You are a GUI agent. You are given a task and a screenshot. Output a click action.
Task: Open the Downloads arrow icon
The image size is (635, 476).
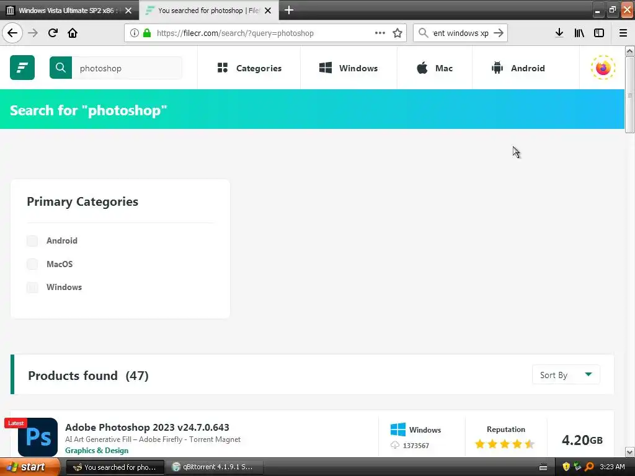[x=559, y=33]
